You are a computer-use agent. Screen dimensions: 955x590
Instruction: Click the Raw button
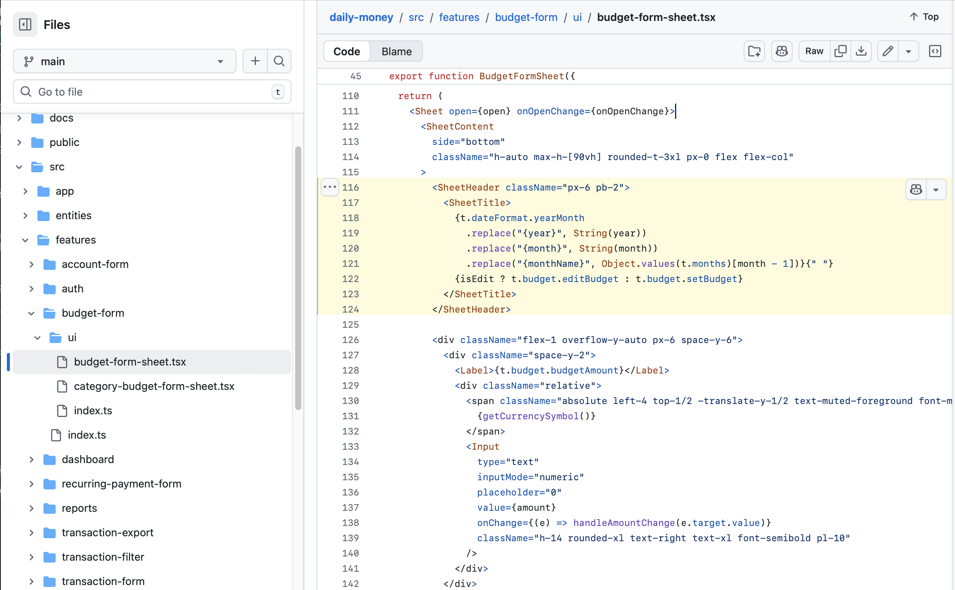click(x=814, y=51)
